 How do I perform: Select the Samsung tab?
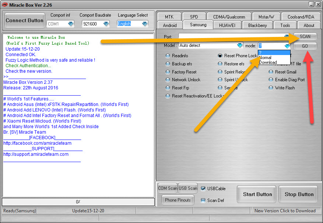(x=198, y=25)
